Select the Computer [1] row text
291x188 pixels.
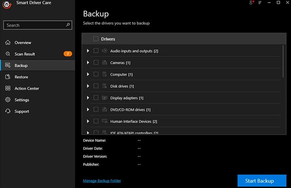point(121,74)
